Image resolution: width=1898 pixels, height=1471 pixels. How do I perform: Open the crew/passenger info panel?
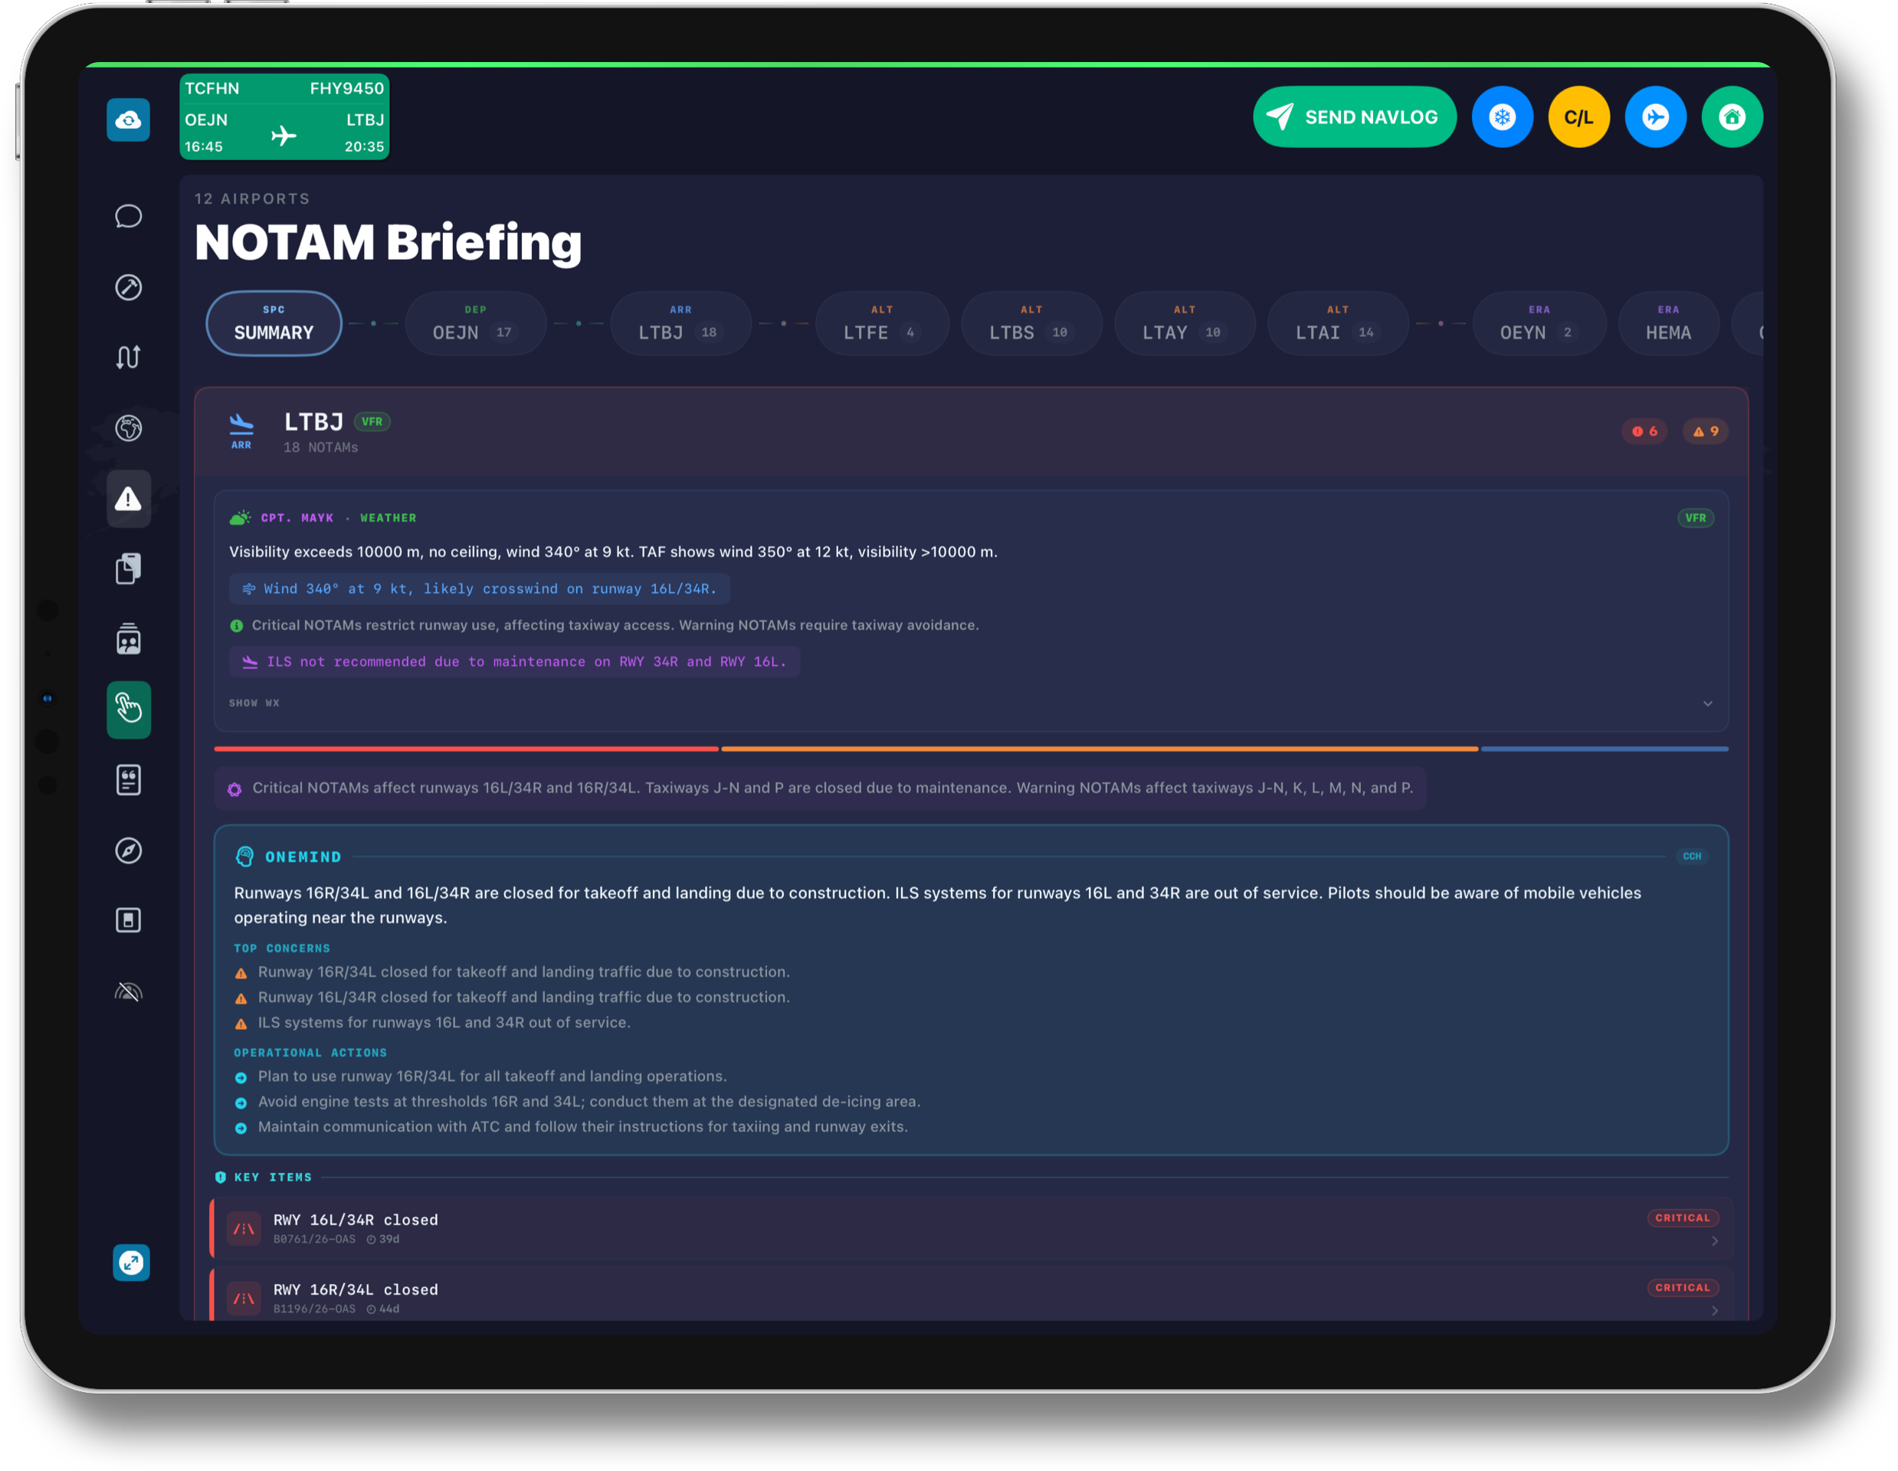[x=129, y=640]
